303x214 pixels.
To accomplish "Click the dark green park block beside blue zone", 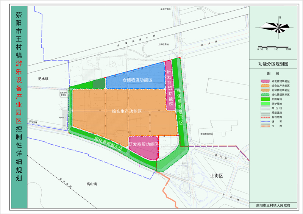I will pyautogui.click(x=98, y=84).
